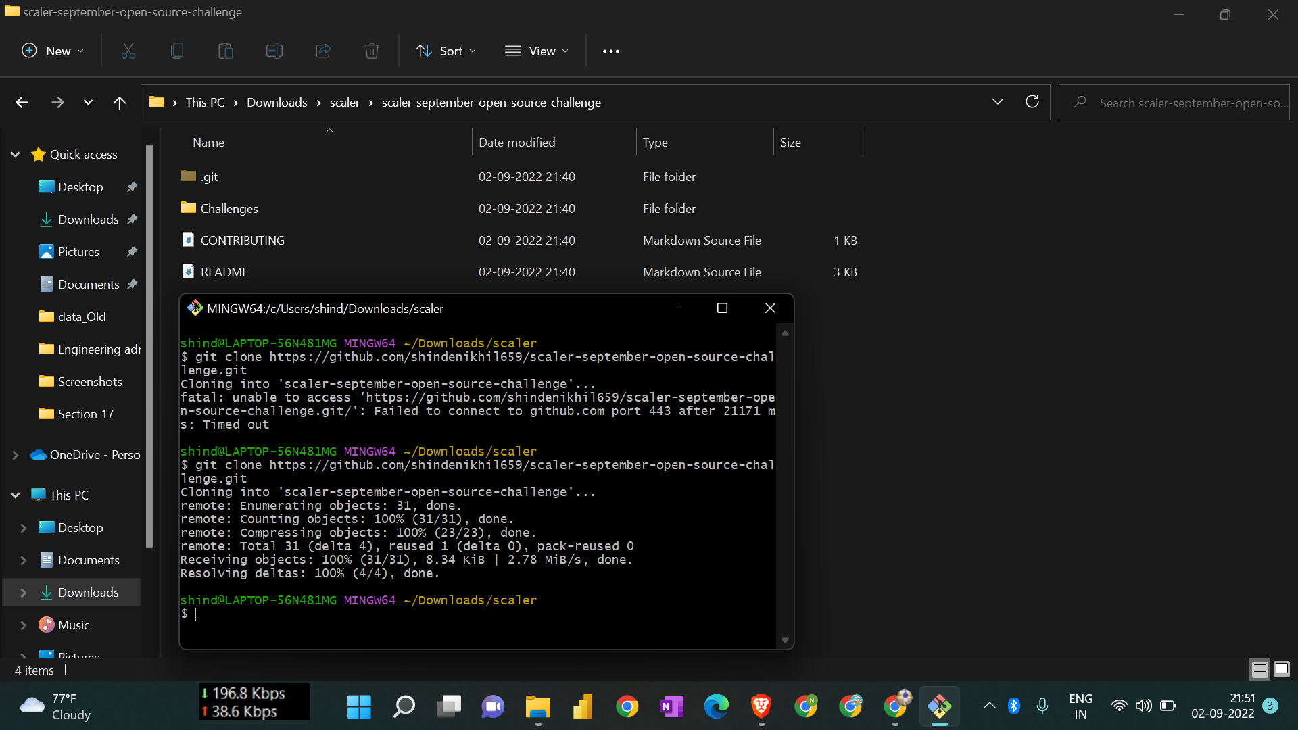The image size is (1298, 730).
Task: Click the Paste icon in the toolbar
Action: pos(225,51)
